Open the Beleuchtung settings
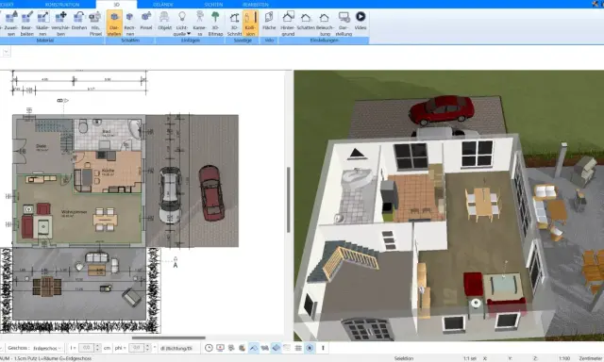The width and height of the screenshot is (604, 362). (325, 24)
